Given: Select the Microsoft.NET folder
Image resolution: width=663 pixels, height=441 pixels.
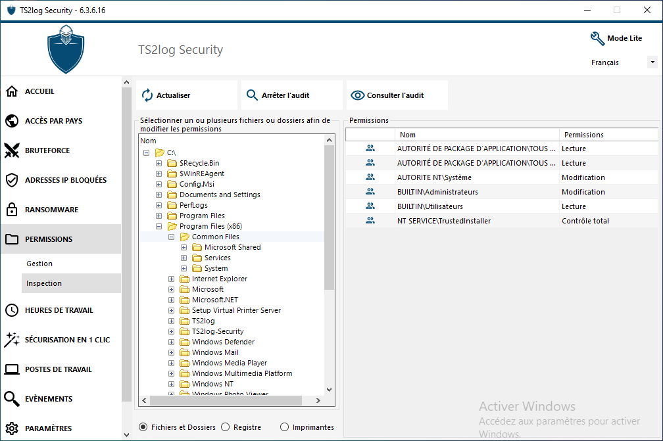Looking at the screenshot, I should (215, 300).
